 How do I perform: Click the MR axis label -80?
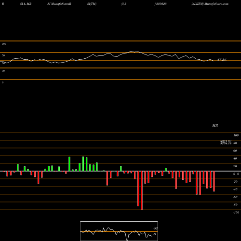pos(235,205)
